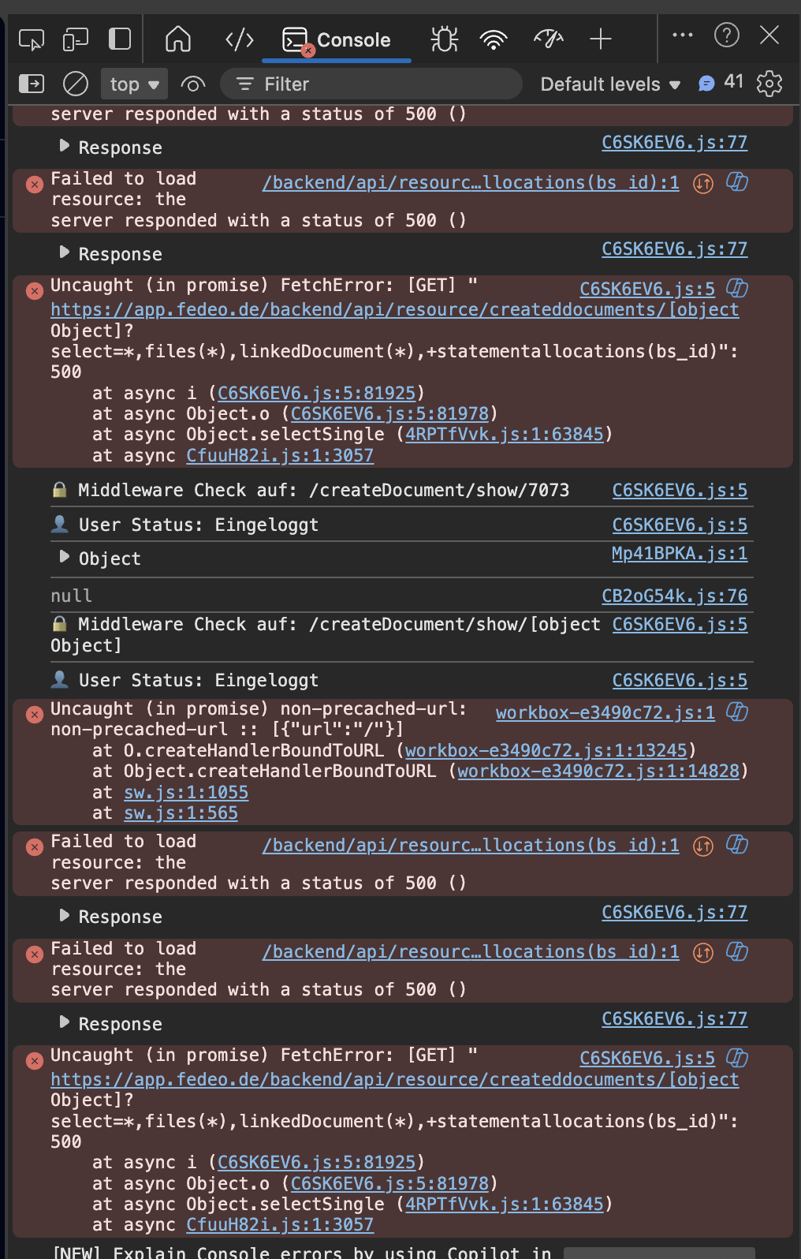Click into the Filter text field
This screenshot has height=1259, width=801.
[x=378, y=84]
